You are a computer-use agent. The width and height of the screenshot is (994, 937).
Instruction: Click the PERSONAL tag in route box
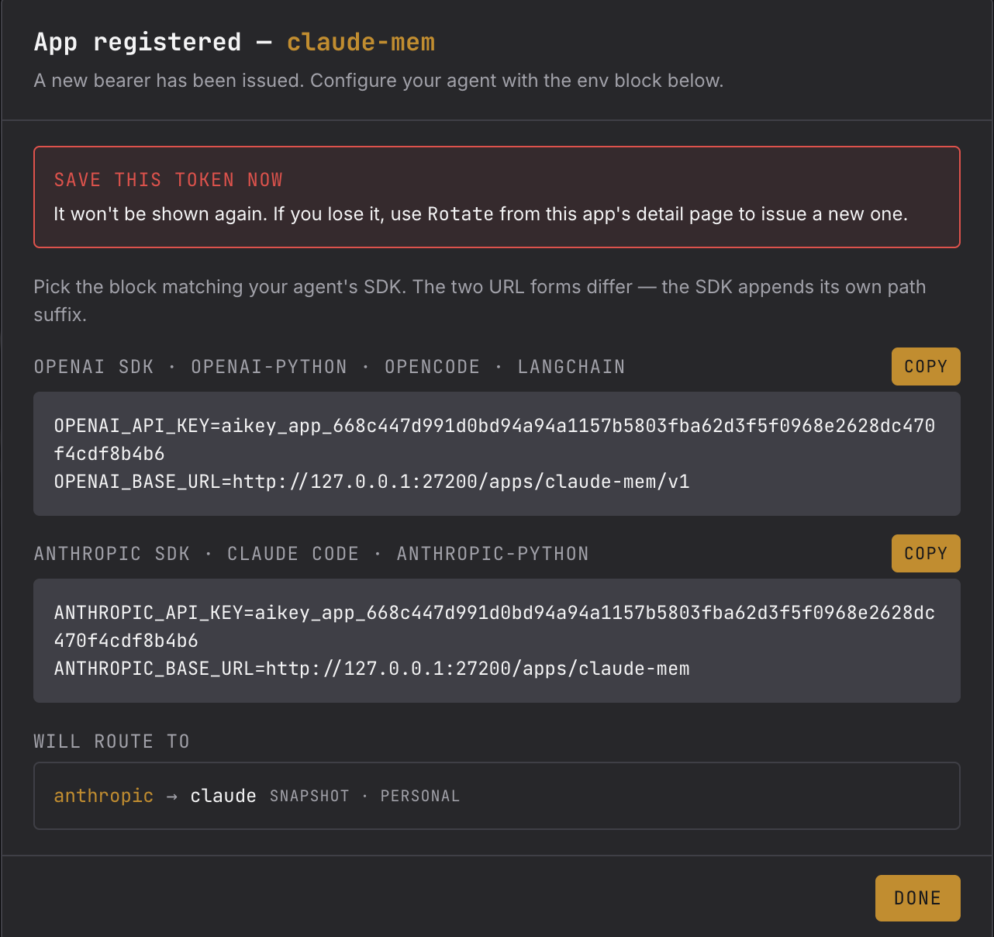tap(420, 797)
